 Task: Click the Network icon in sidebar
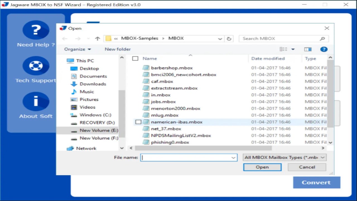(70, 148)
